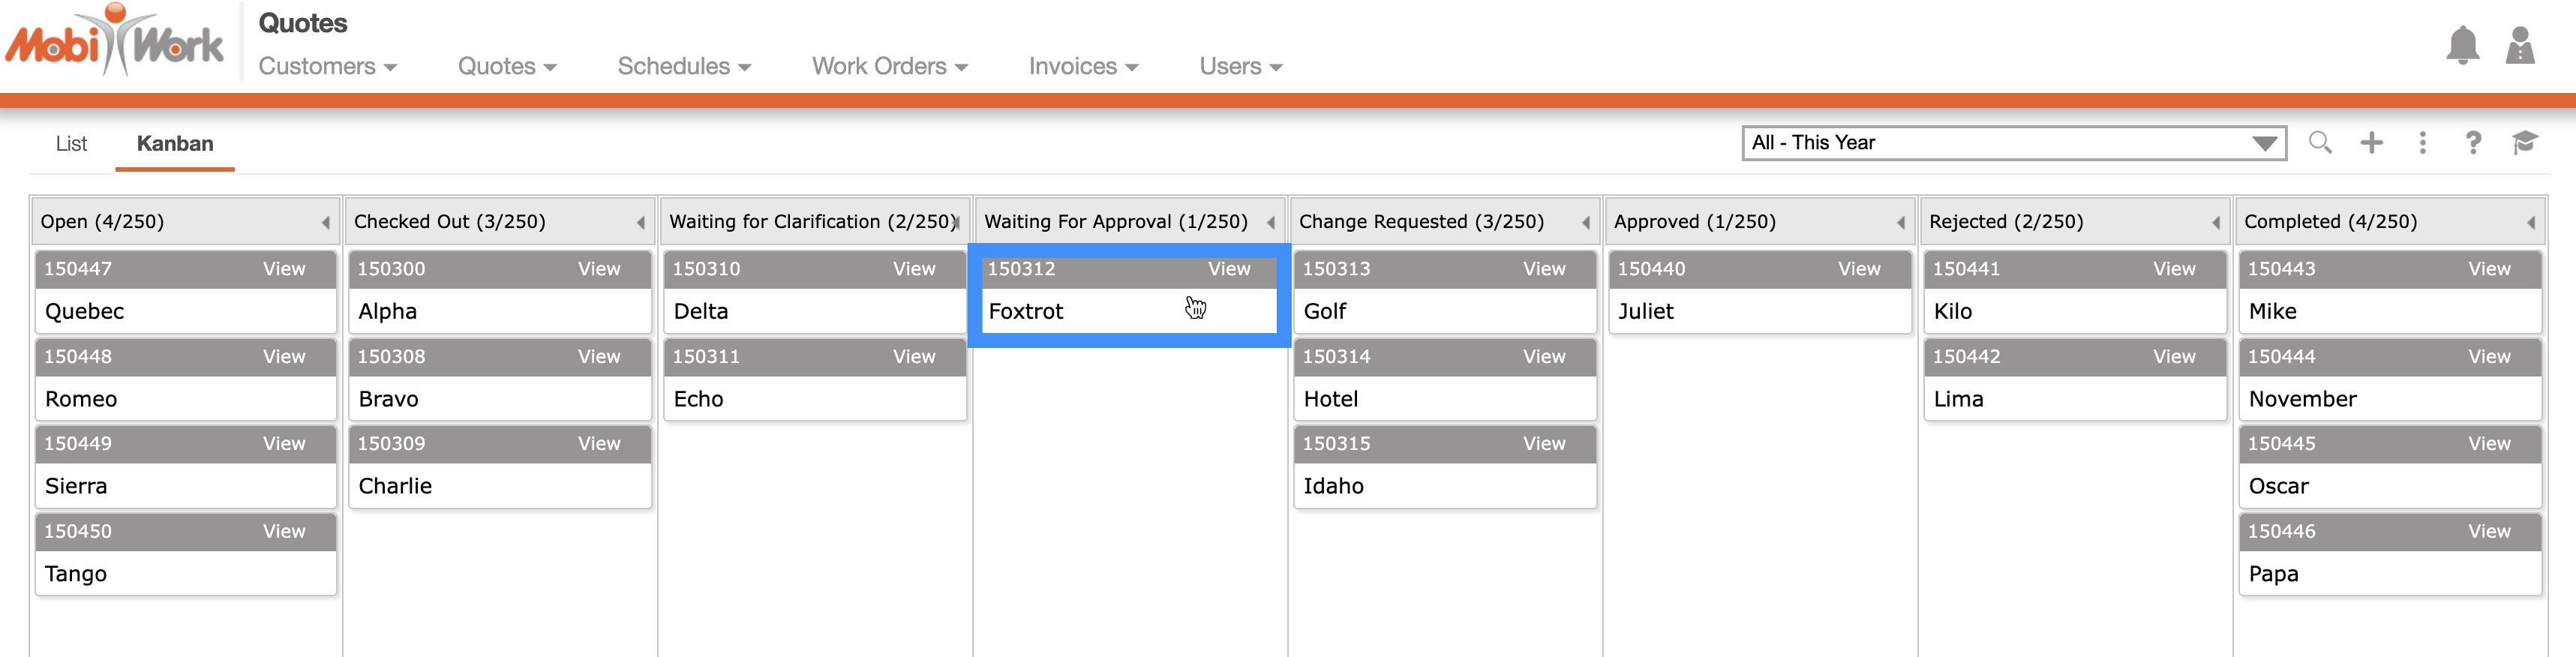This screenshot has width=2576, height=657.
Task: Open the three-dot more options menu
Action: [2422, 143]
